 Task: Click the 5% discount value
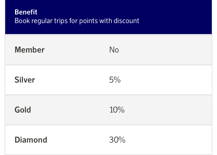point(115,80)
